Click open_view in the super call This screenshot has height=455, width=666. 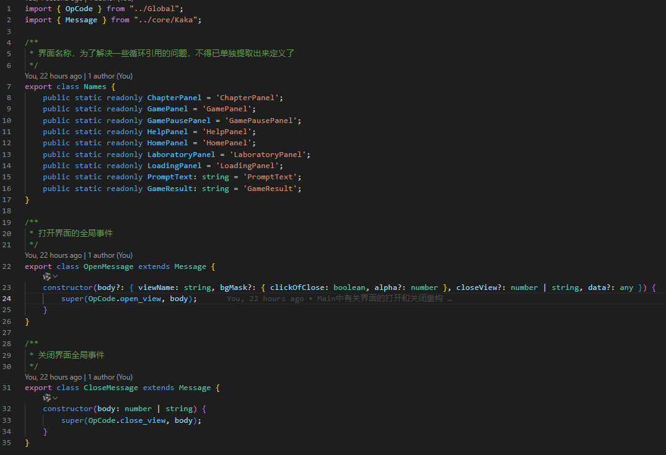tap(140, 298)
